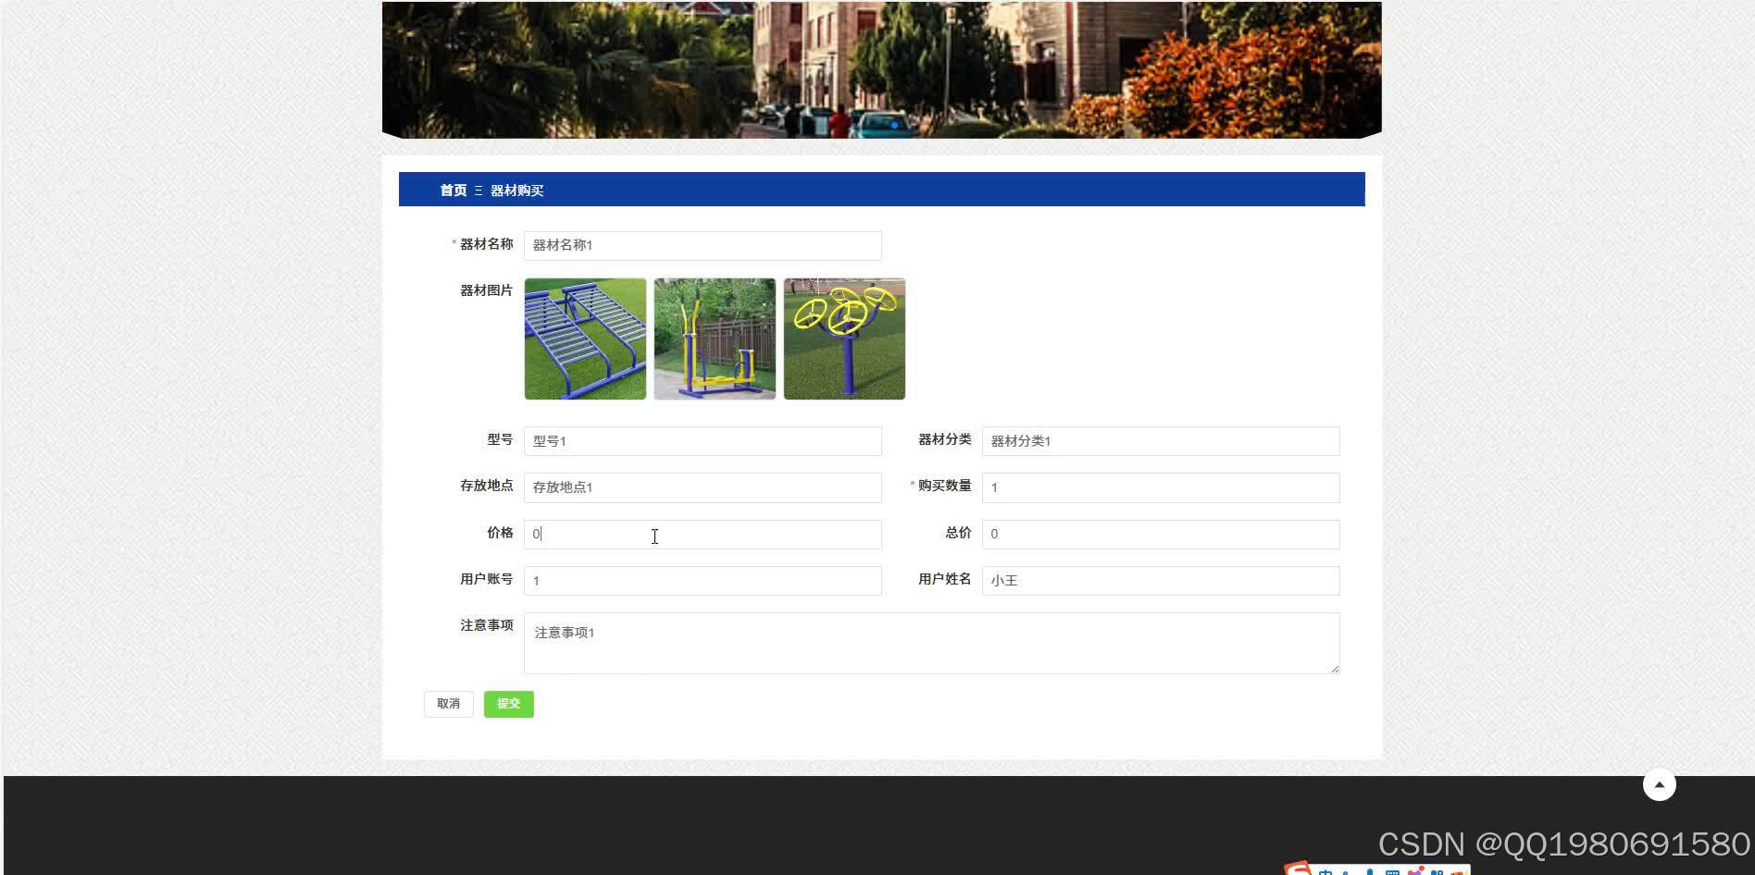This screenshot has width=1755, height=875.
Task: Focus the 存放地点 storage location field
Action: click(x=703, y=487)
